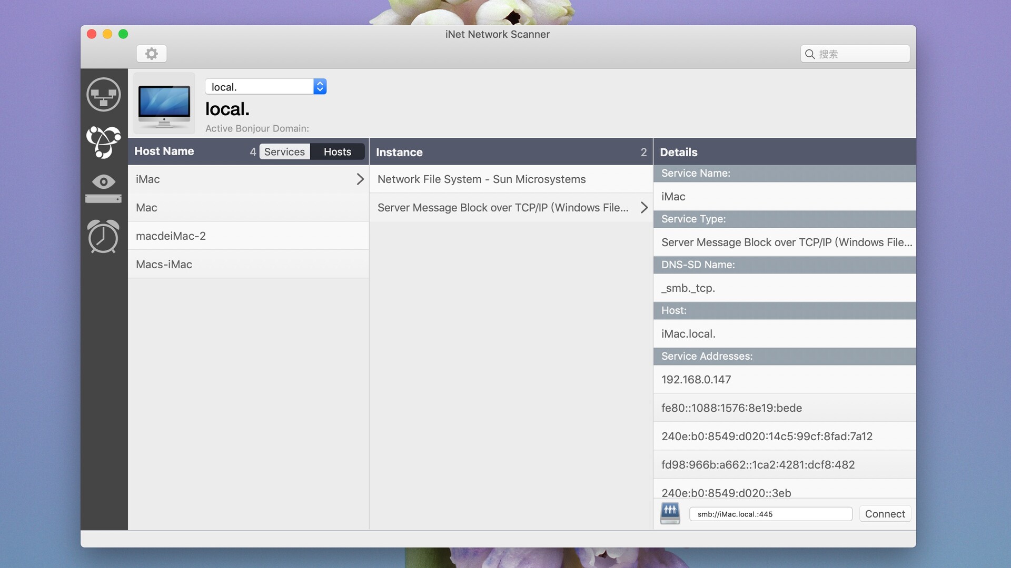Select the Network File System instance
The height and width of the screenshot is (568, 1011).
coord(481,179)
